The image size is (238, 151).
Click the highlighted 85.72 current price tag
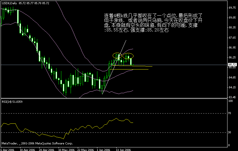coord(232,65)
